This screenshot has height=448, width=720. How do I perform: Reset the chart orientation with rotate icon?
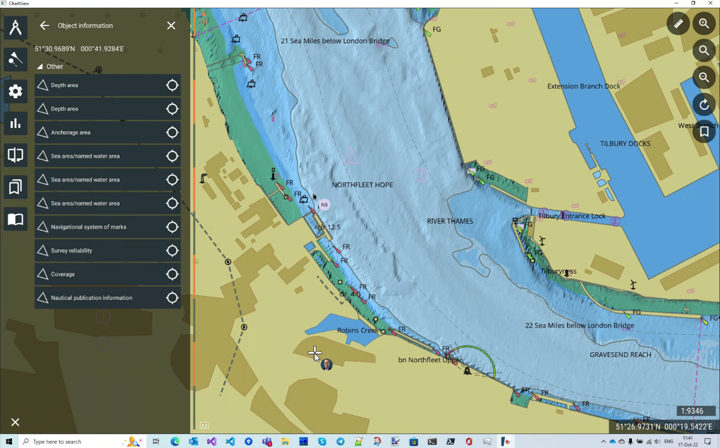(704, 104)
